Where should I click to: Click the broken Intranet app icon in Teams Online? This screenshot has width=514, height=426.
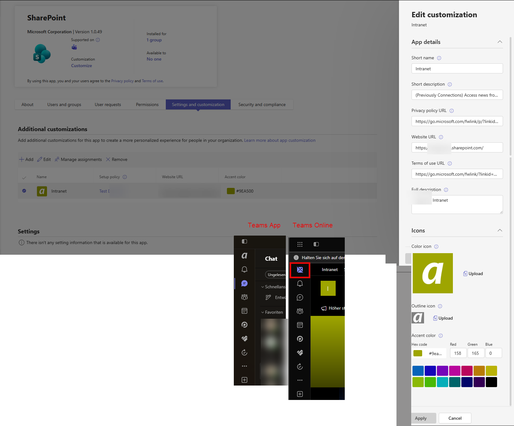pyautogui.click(x=300, y=270)
